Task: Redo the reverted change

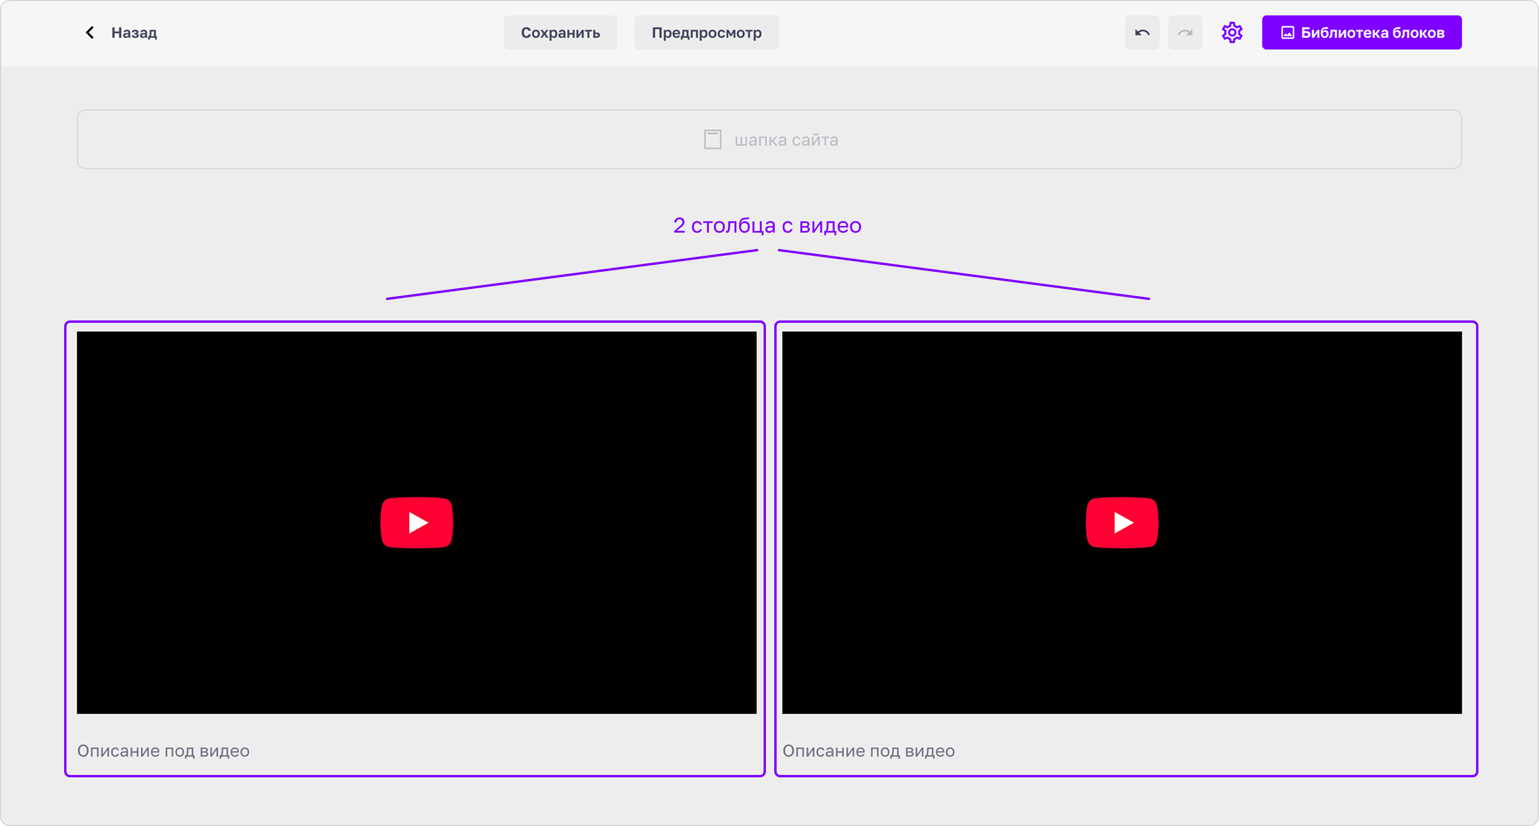Action: (x=1185, y=33)
